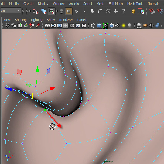The image size is (164, 164).
Task: Select by object type icon
Action: 44,11
